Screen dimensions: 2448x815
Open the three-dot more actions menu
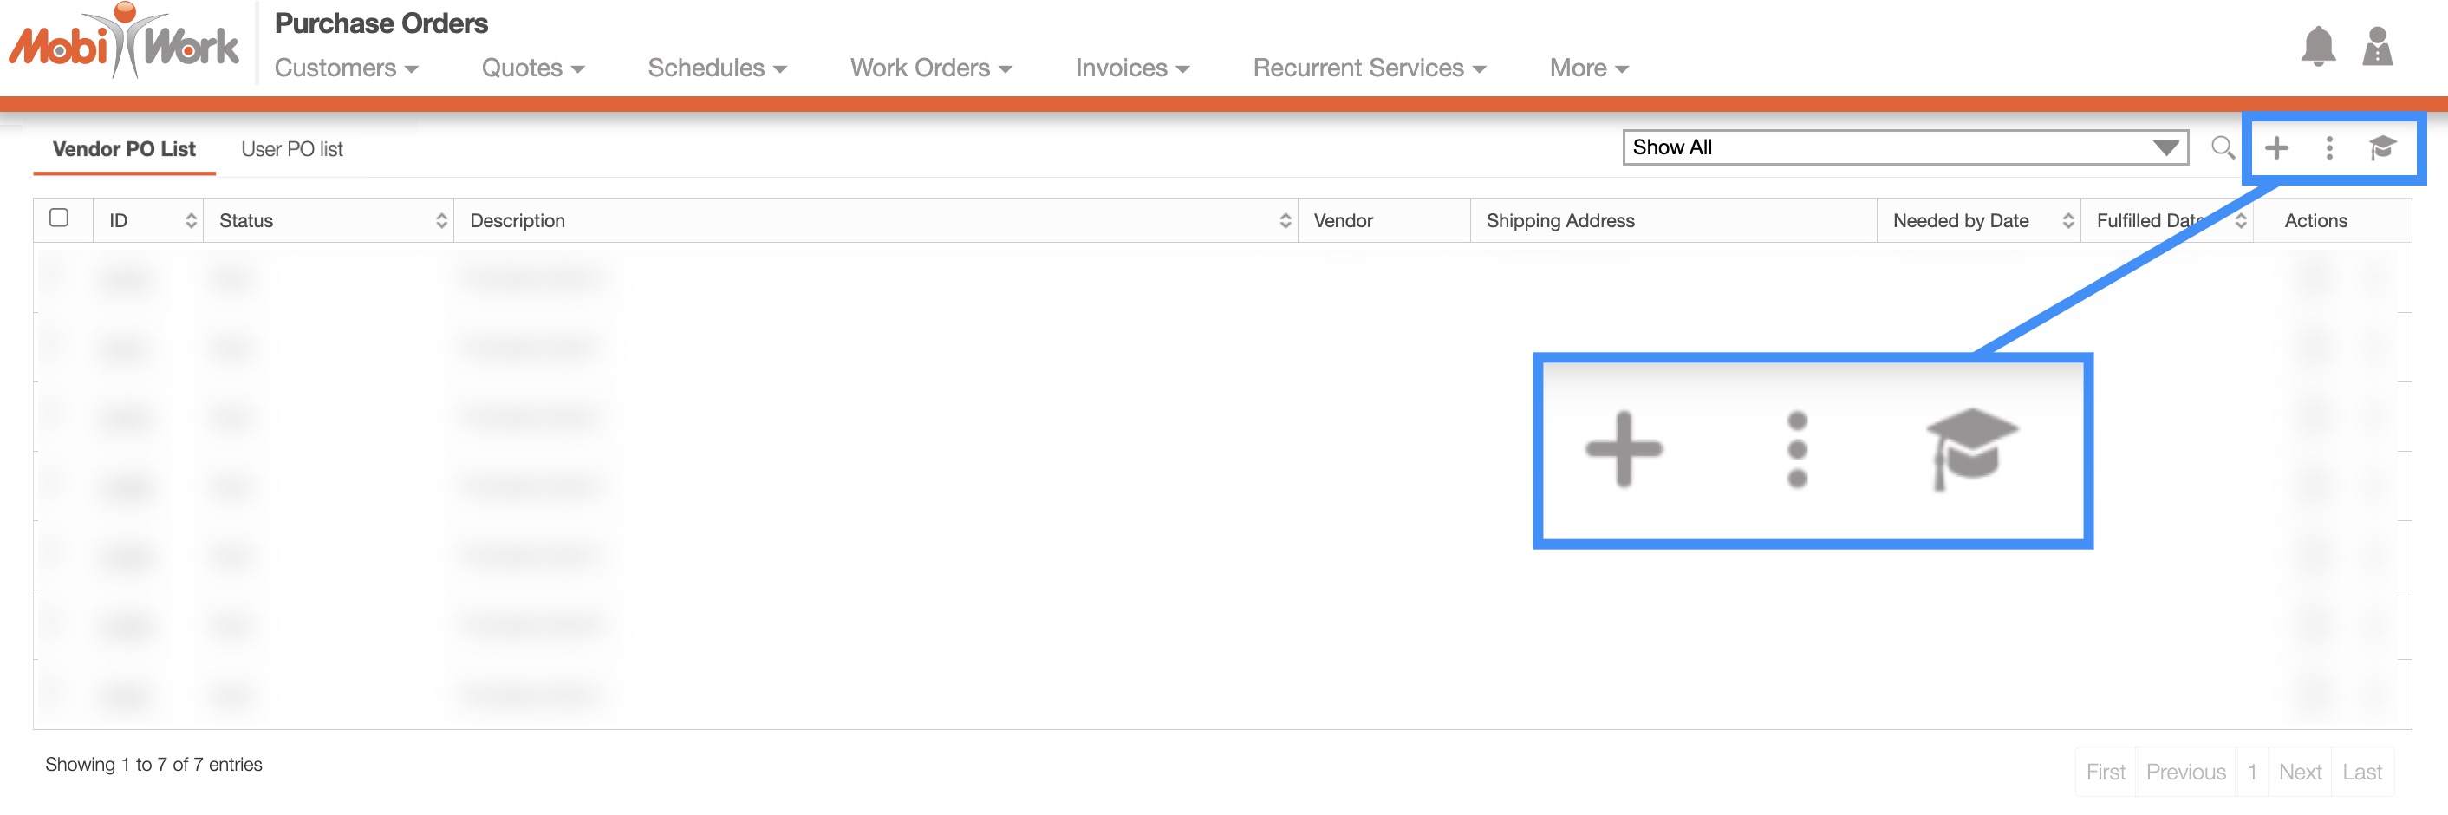click(2328, 147)
